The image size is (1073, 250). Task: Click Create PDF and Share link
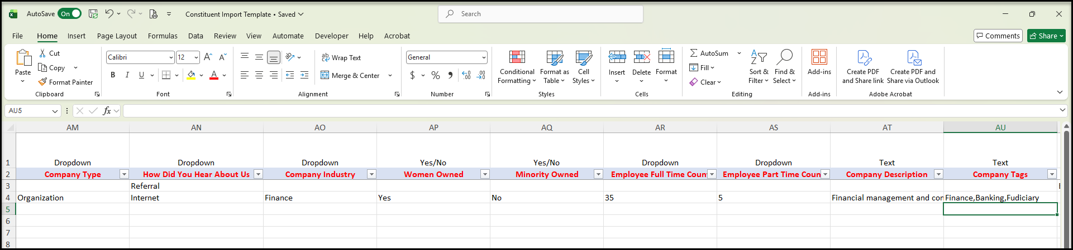tap(863, 67)
